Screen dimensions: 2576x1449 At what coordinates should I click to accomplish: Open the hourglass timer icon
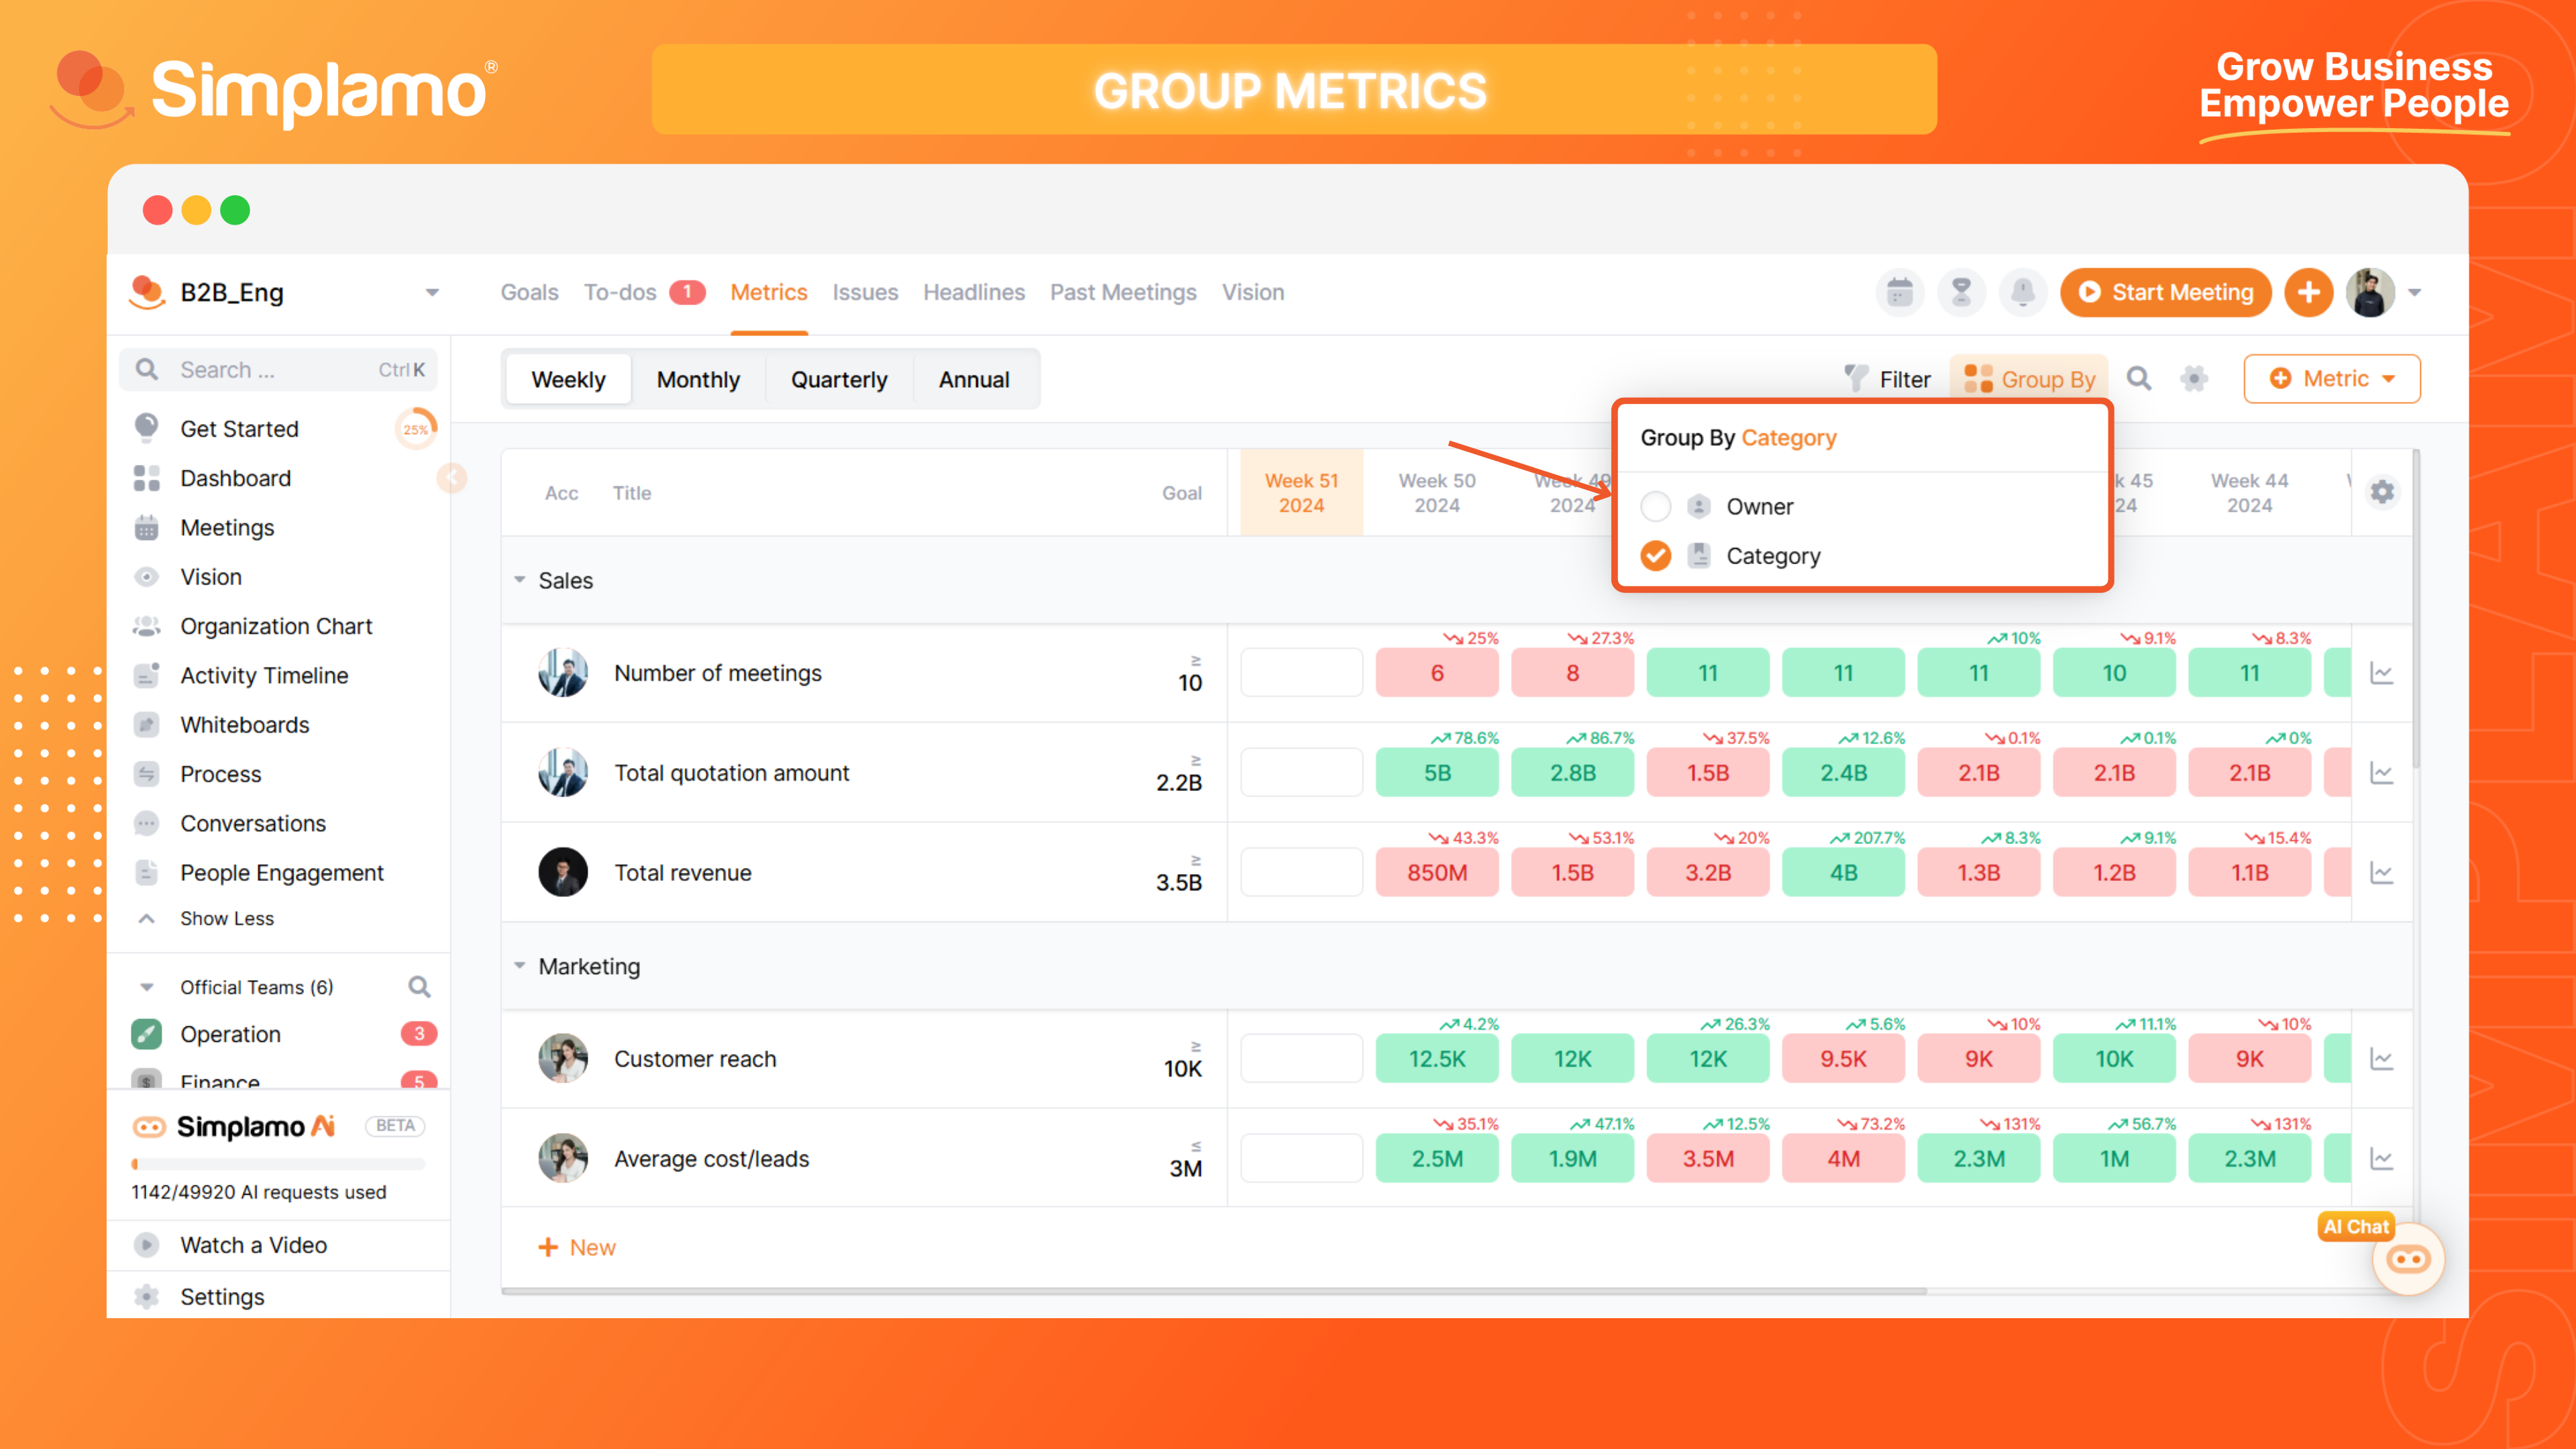1961,292
